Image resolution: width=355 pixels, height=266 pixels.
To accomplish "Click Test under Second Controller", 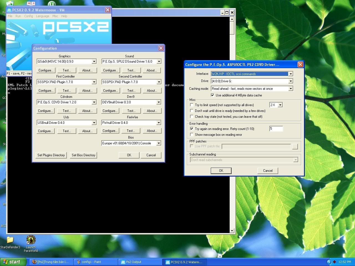I will tap(131, 91).
